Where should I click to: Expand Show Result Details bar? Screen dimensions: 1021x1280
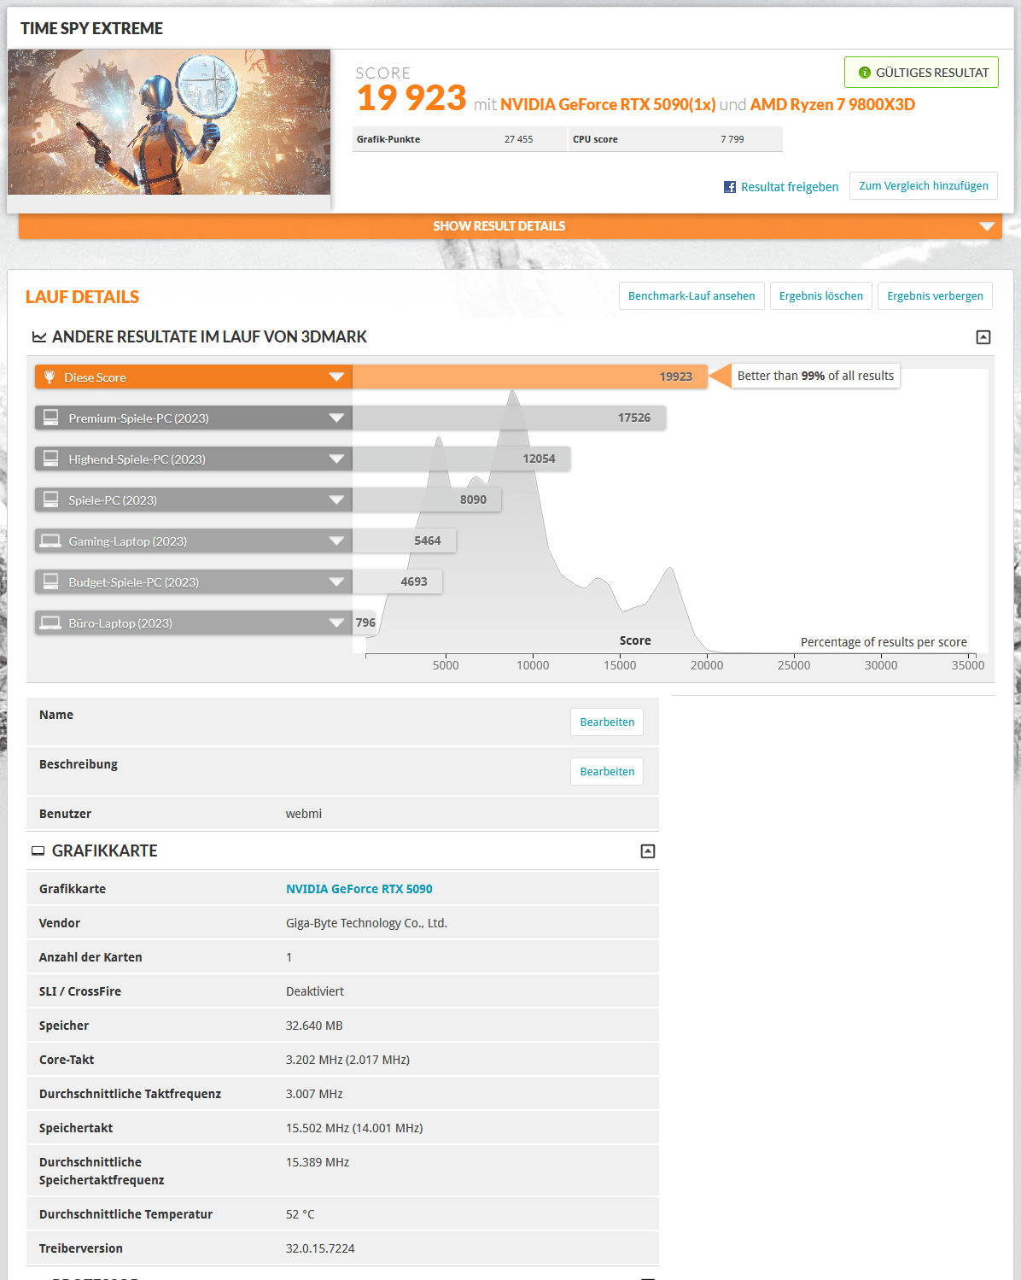[x=510, y=226]
